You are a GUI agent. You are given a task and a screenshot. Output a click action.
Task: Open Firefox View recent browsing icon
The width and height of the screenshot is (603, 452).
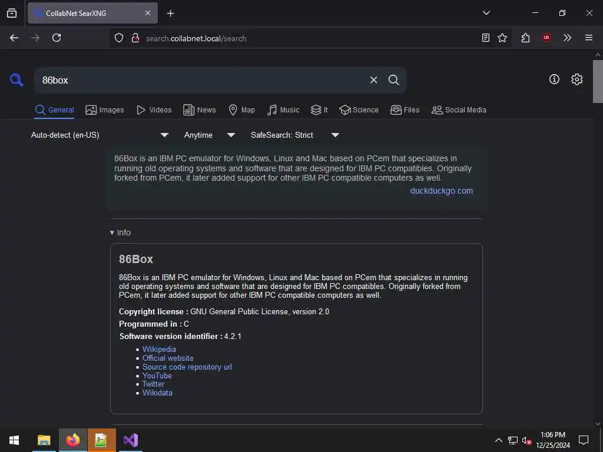(x=12, y=13)
